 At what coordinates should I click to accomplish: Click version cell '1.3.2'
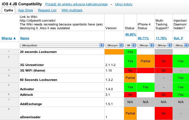[114, 78]
